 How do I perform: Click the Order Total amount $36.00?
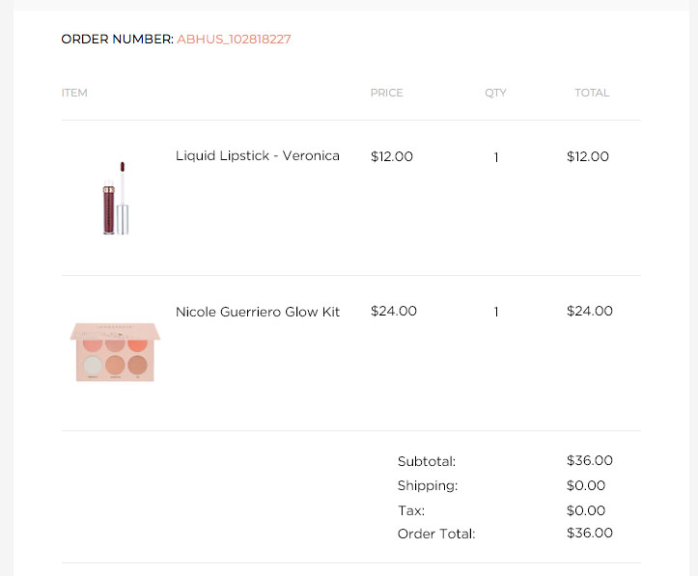[x=589, y=533]
